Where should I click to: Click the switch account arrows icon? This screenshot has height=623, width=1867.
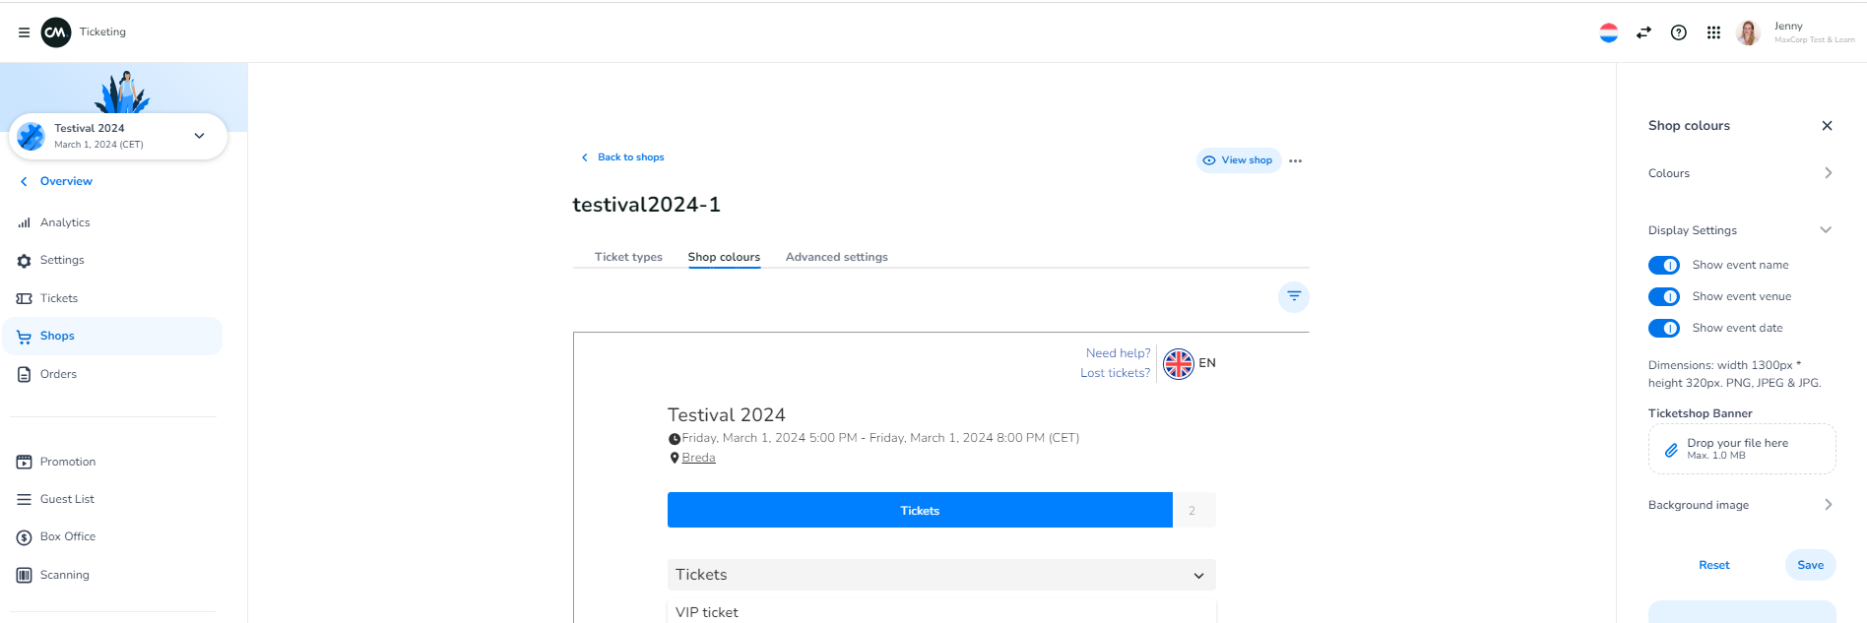(x=1643, y=32)
